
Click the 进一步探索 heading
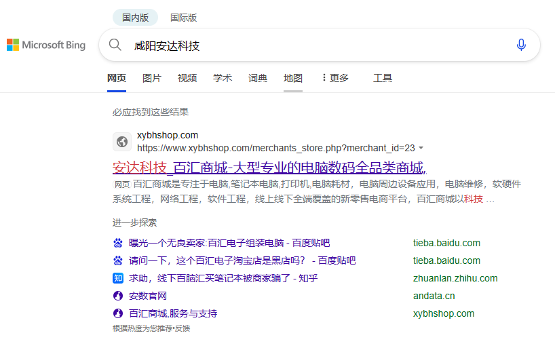pos(134,222)
